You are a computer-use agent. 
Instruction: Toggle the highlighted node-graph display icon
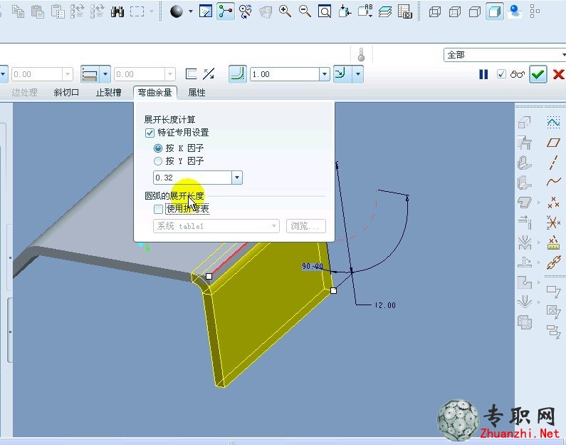click(x=226, y=11)
